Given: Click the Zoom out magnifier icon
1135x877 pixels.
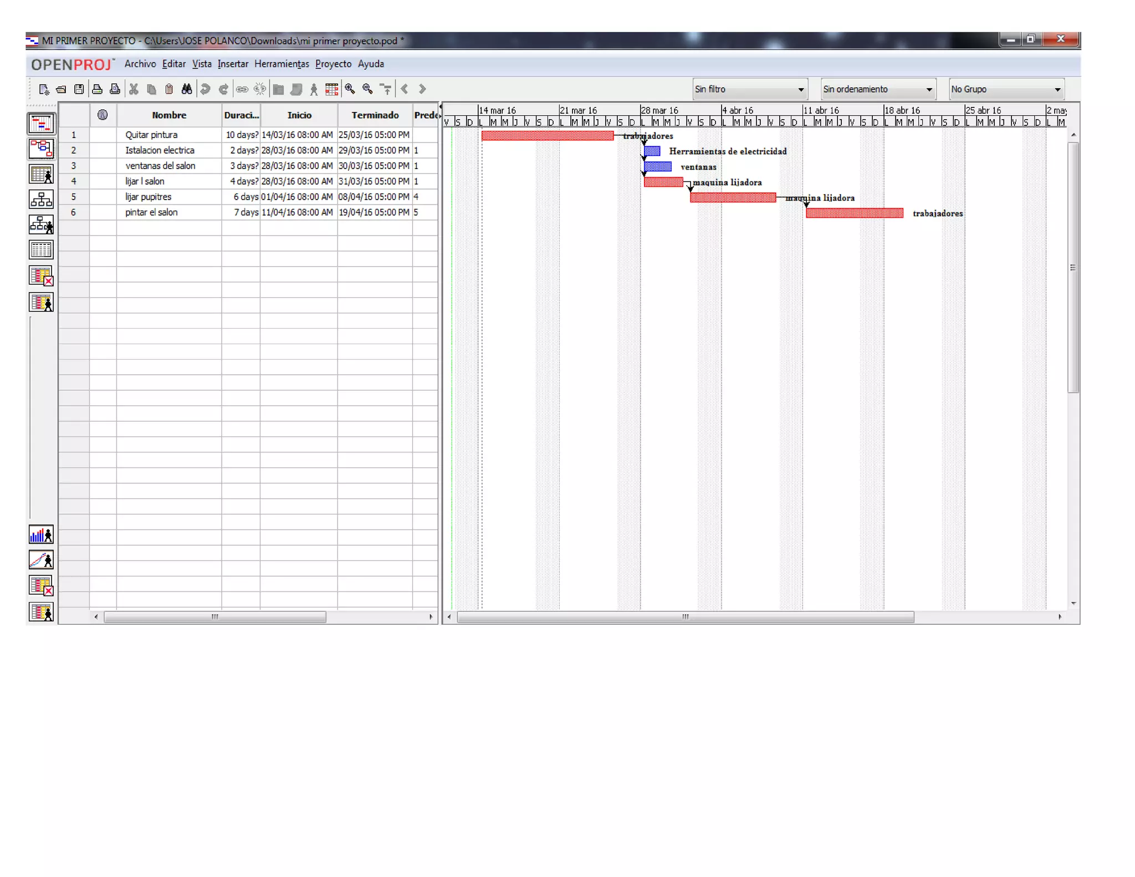Looking at the screenshot, I should click(x=367, y=89).
